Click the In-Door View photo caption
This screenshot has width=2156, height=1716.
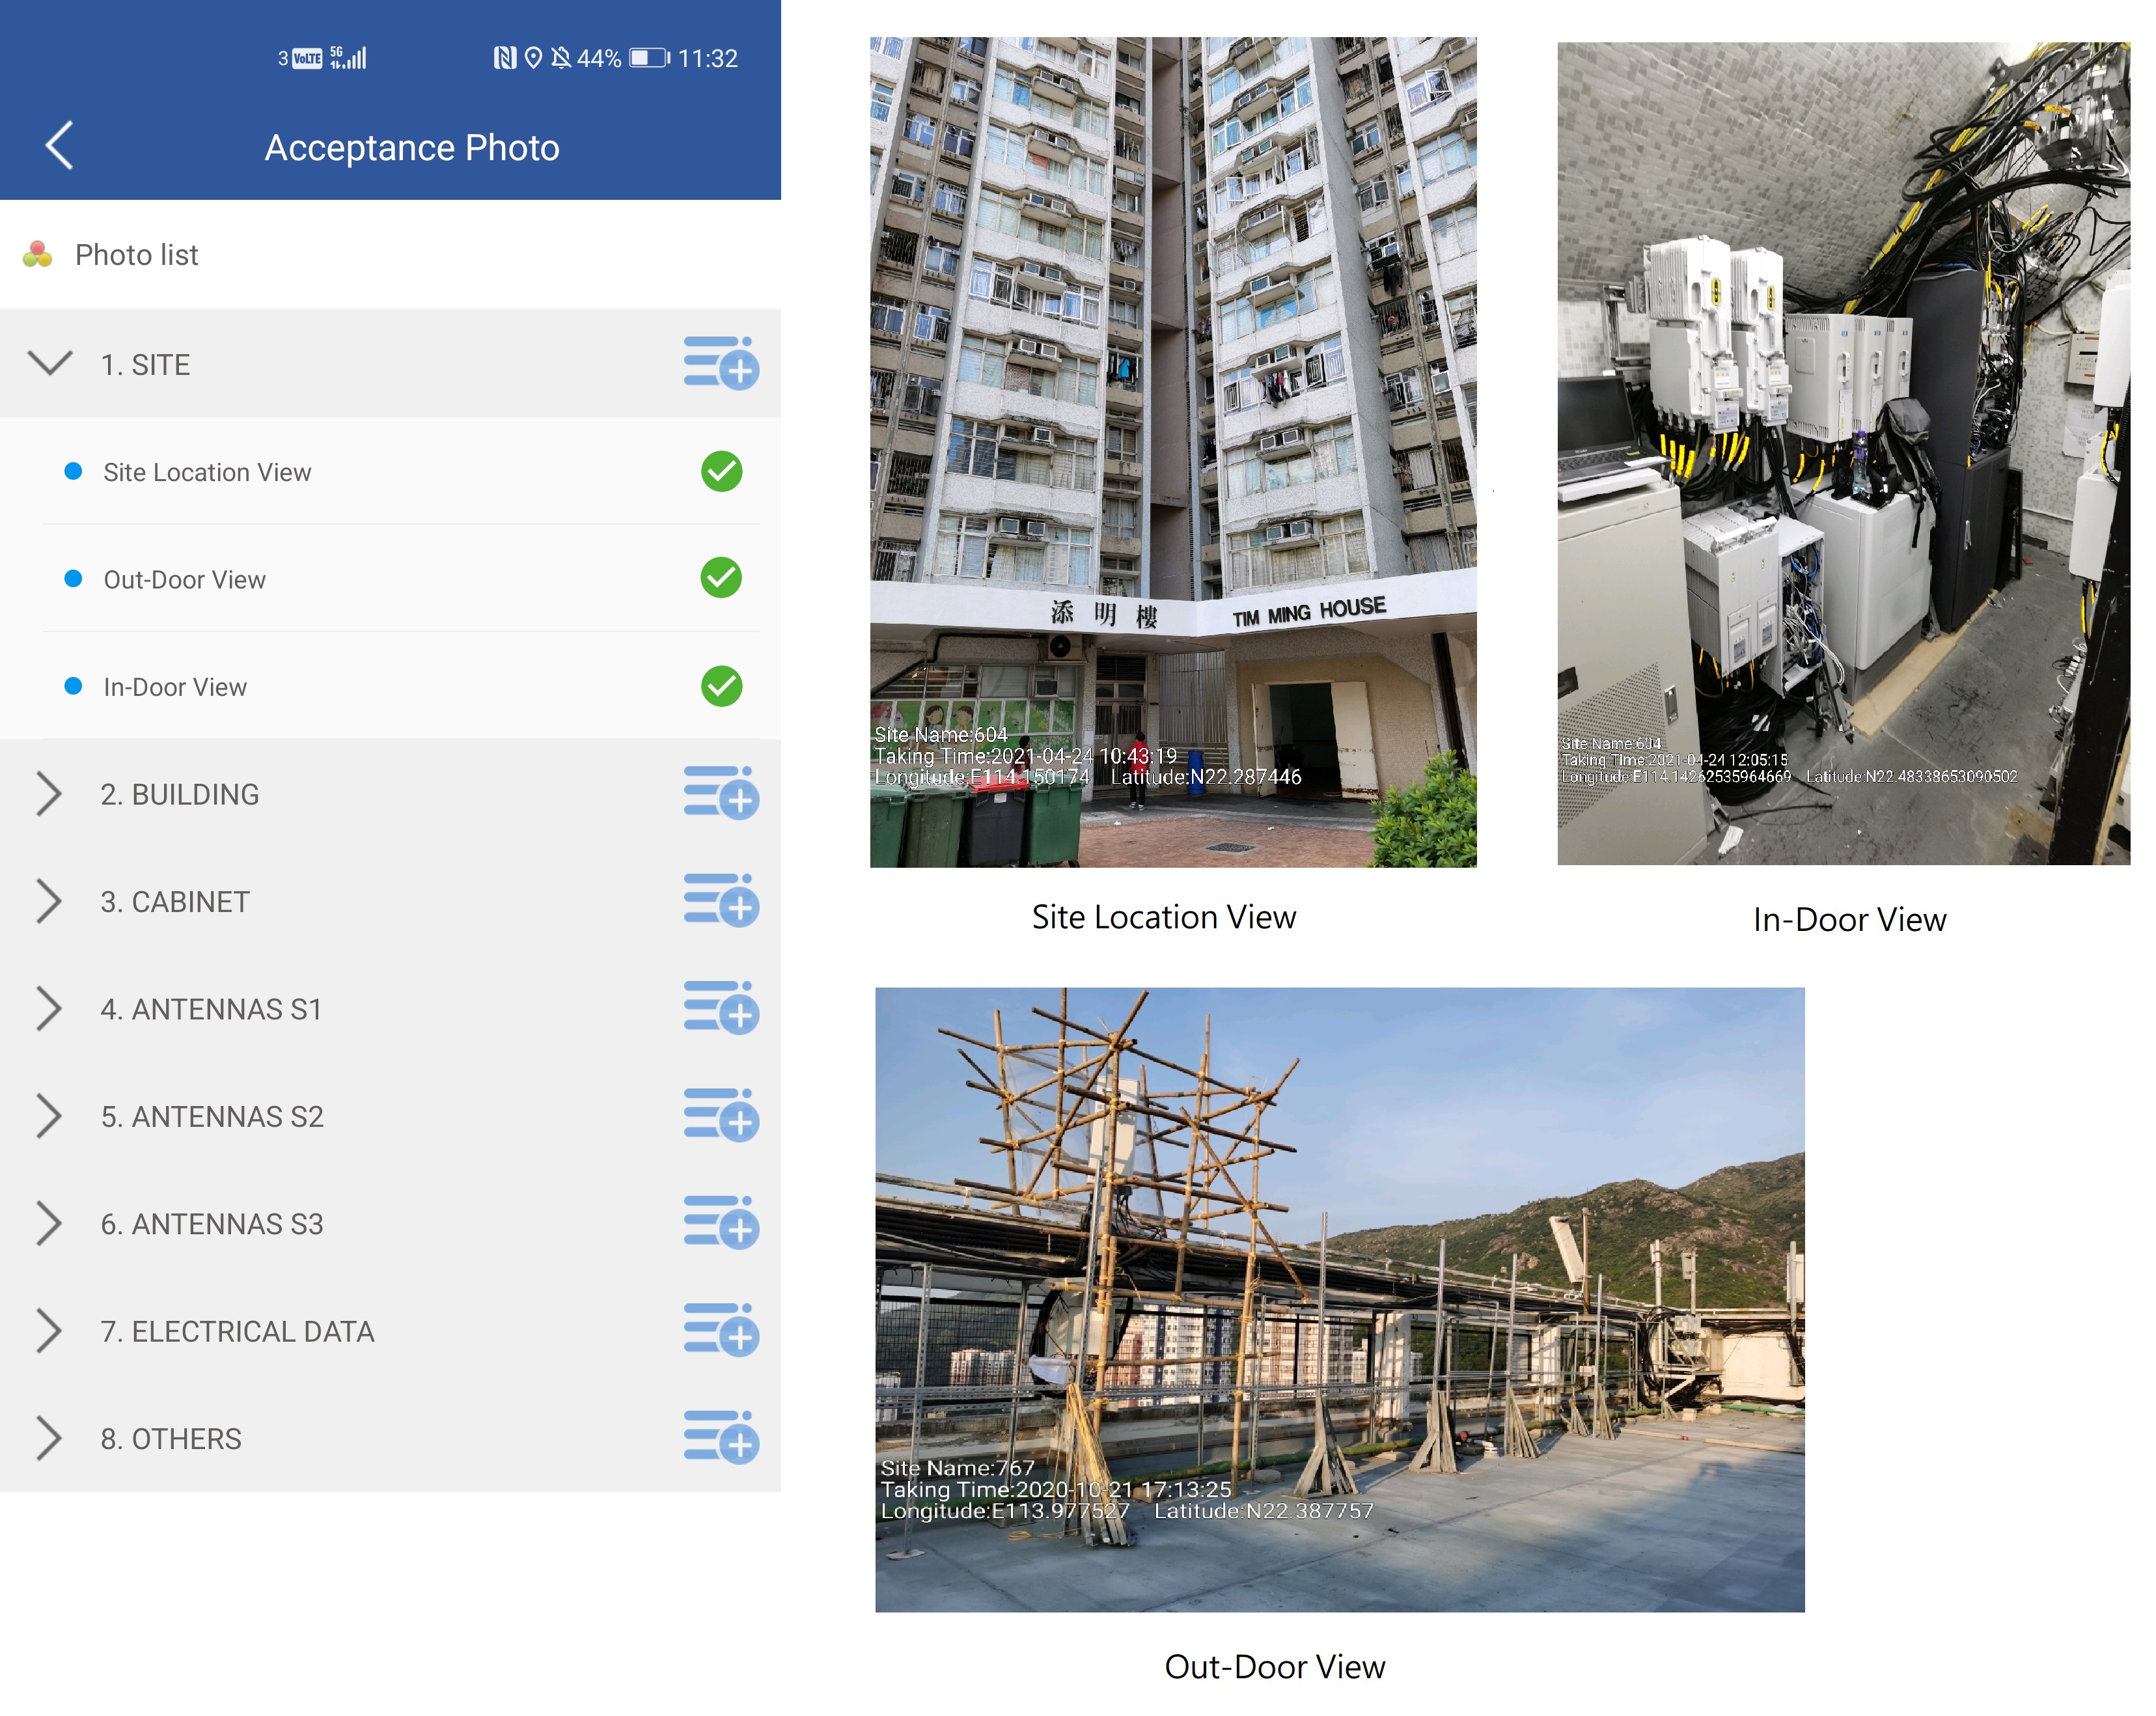point(1849,920)
